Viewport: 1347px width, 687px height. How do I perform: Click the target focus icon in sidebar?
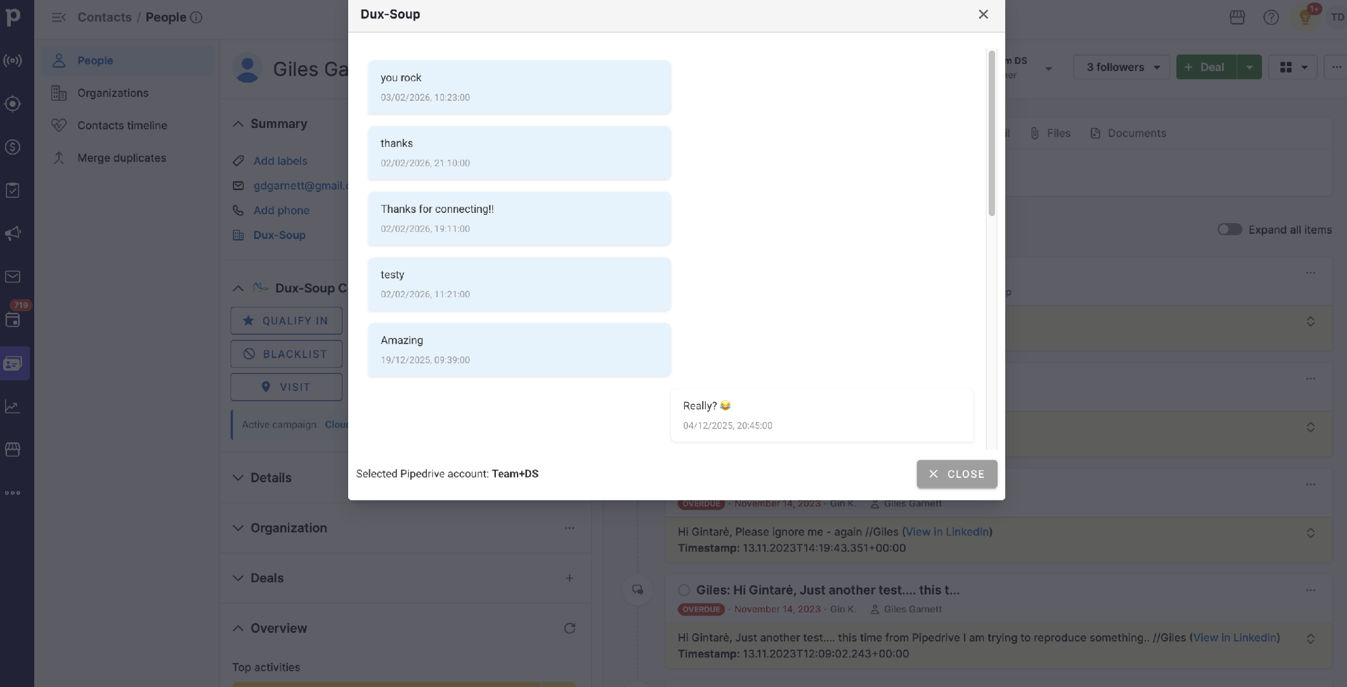(x=13, y=103)
